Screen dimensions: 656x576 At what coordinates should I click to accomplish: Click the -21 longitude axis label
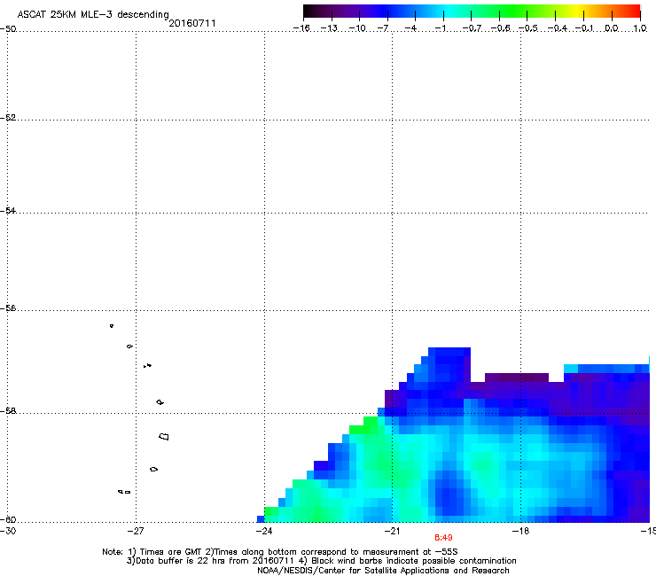(392, 531)
